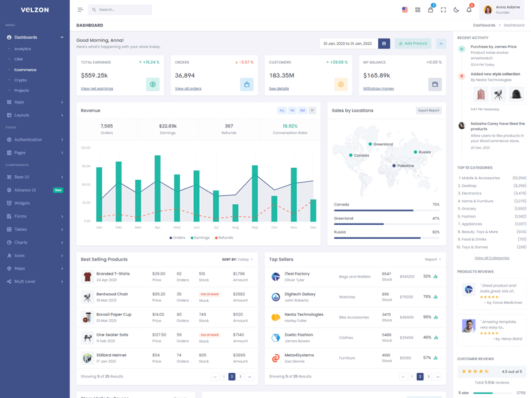The width and height of the screenshot is (531, 398).
Task: Open the apps grid icon in the header
Action: tap(417, 9)
